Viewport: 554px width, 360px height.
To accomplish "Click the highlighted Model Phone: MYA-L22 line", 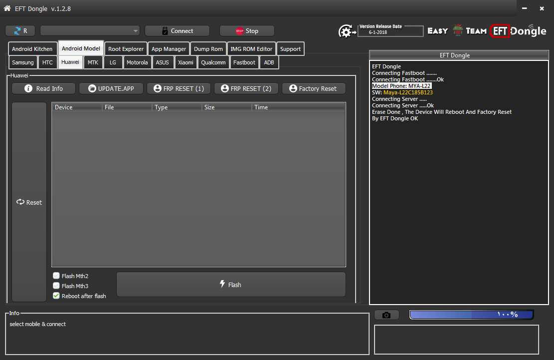I will (401, 86).
